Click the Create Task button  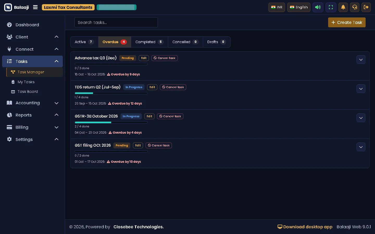pyautogui.click(x=347, y=22)
